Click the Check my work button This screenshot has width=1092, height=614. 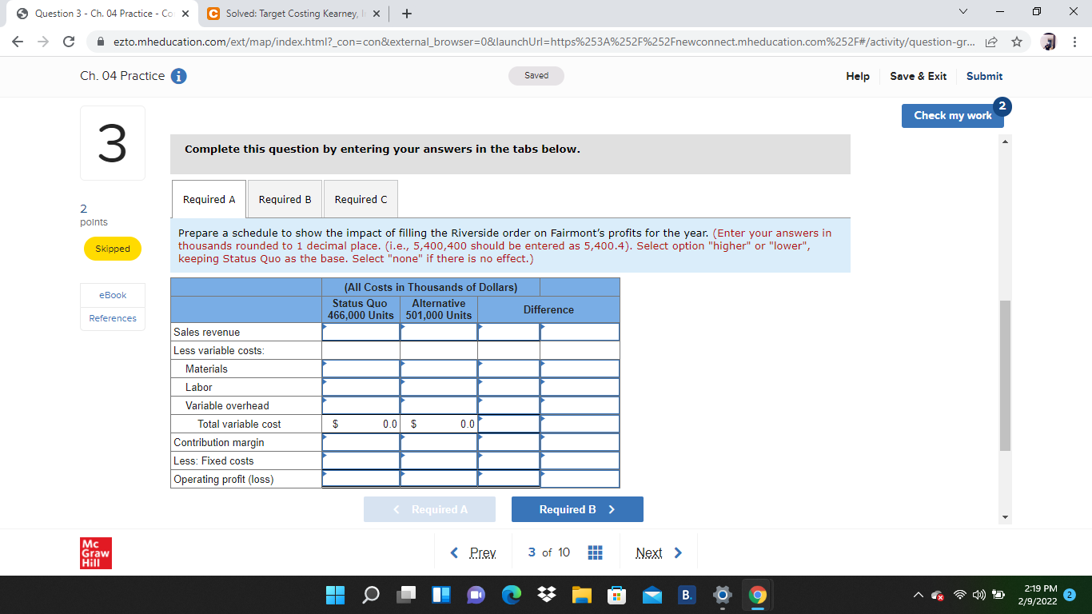point(952,115)
